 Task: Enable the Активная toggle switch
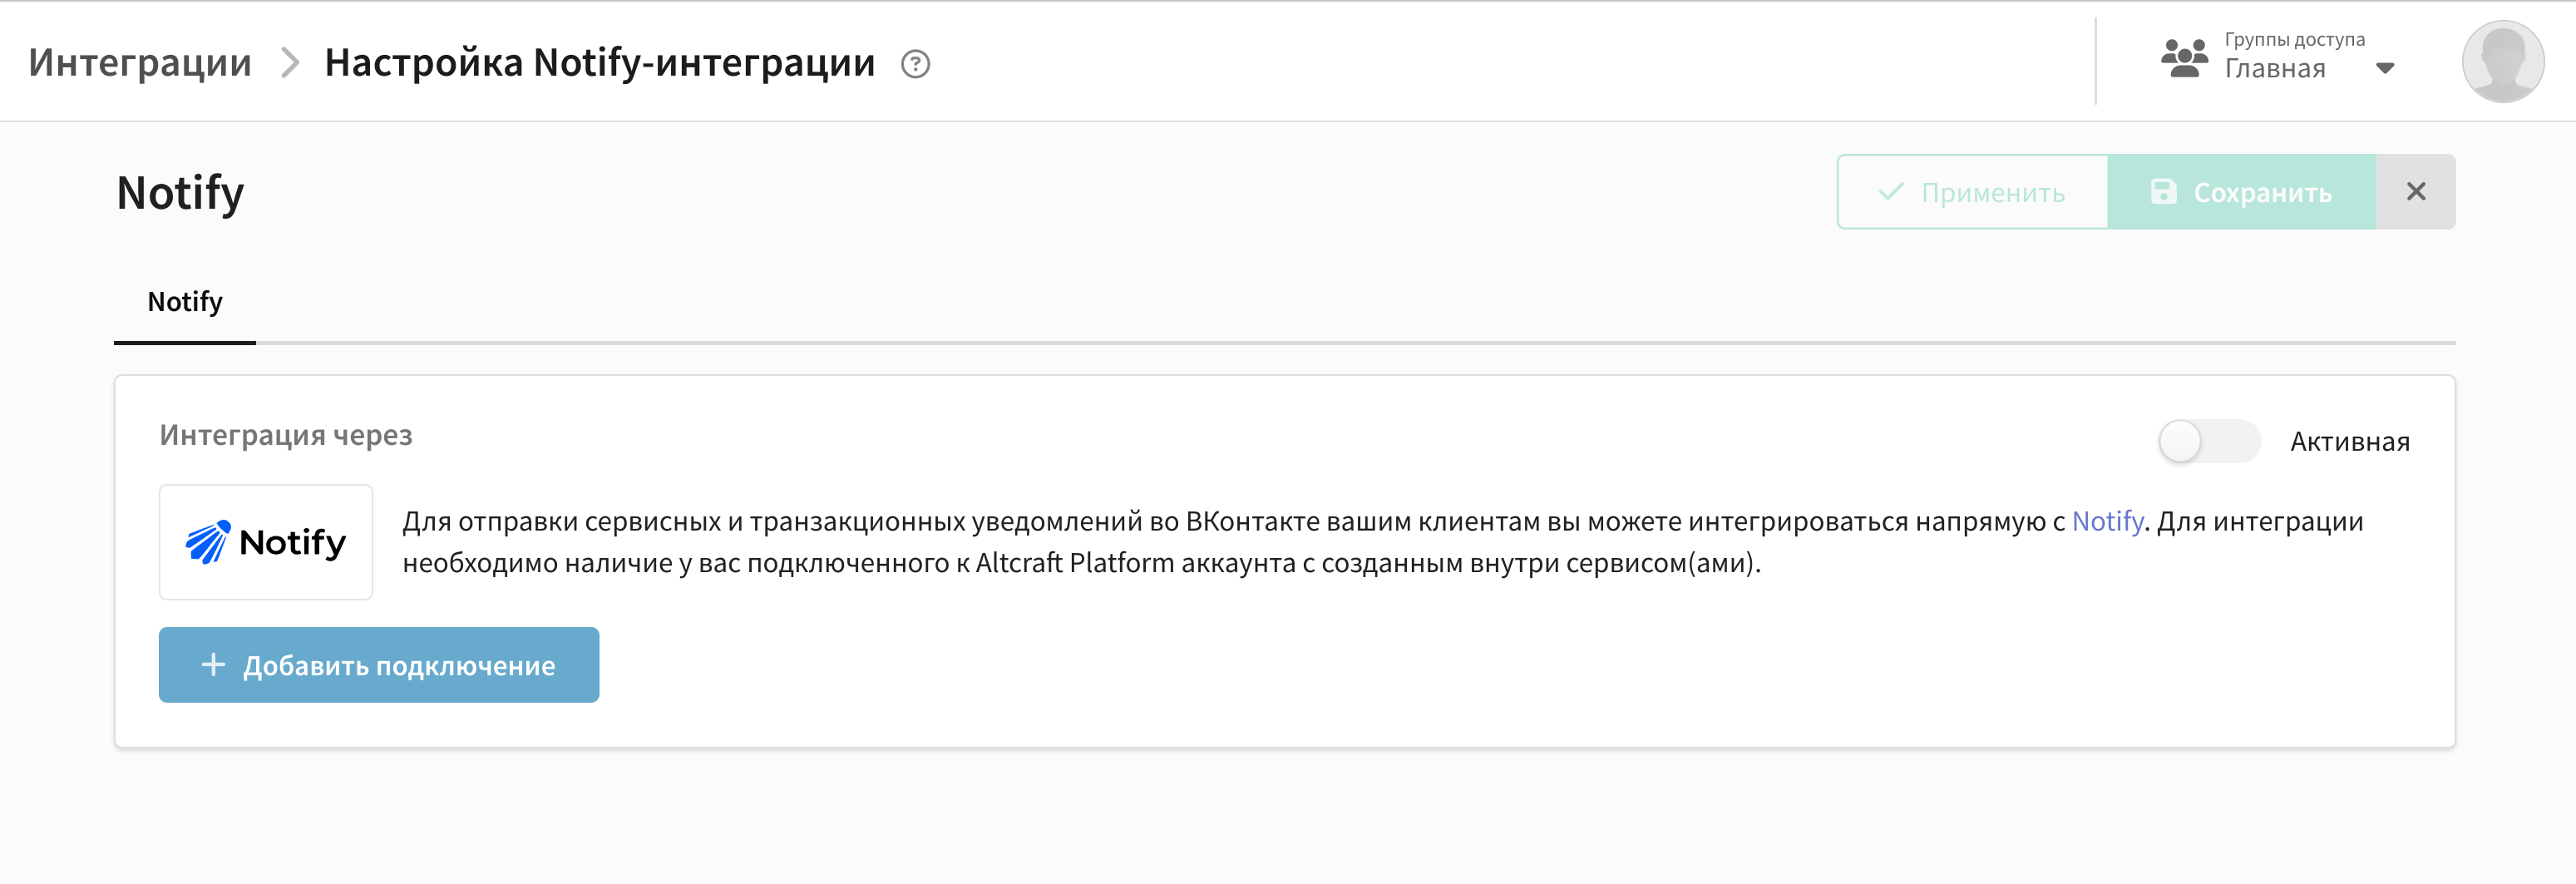click(x=2208, y=441)
